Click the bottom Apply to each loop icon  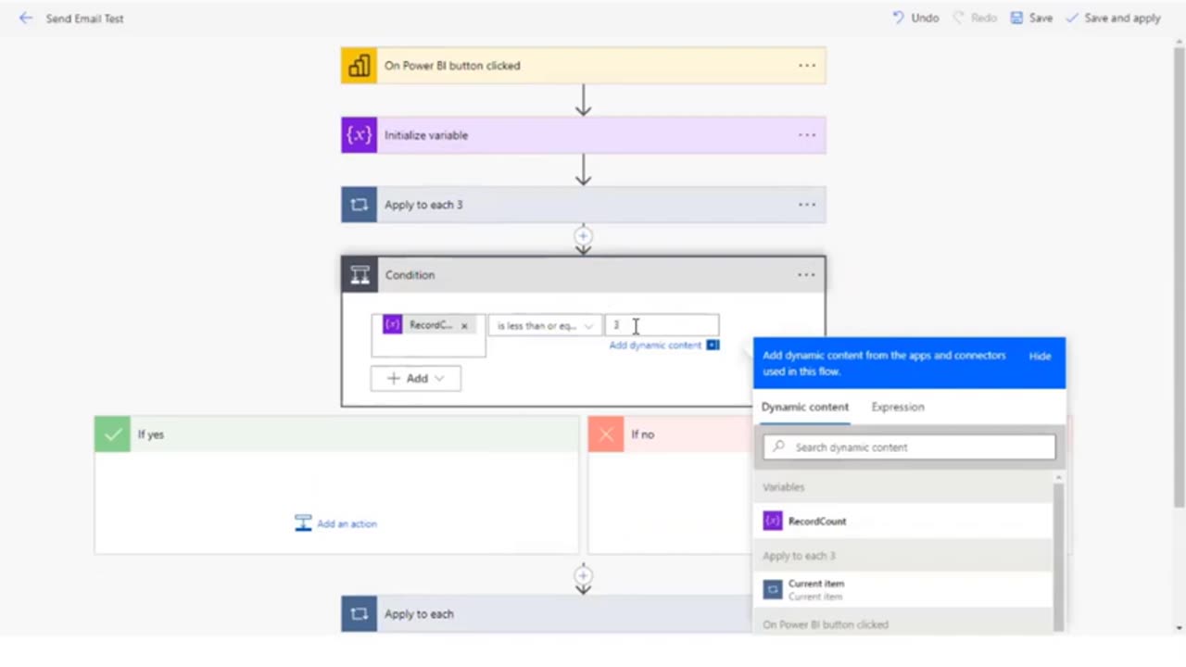[x=359, y=614]
